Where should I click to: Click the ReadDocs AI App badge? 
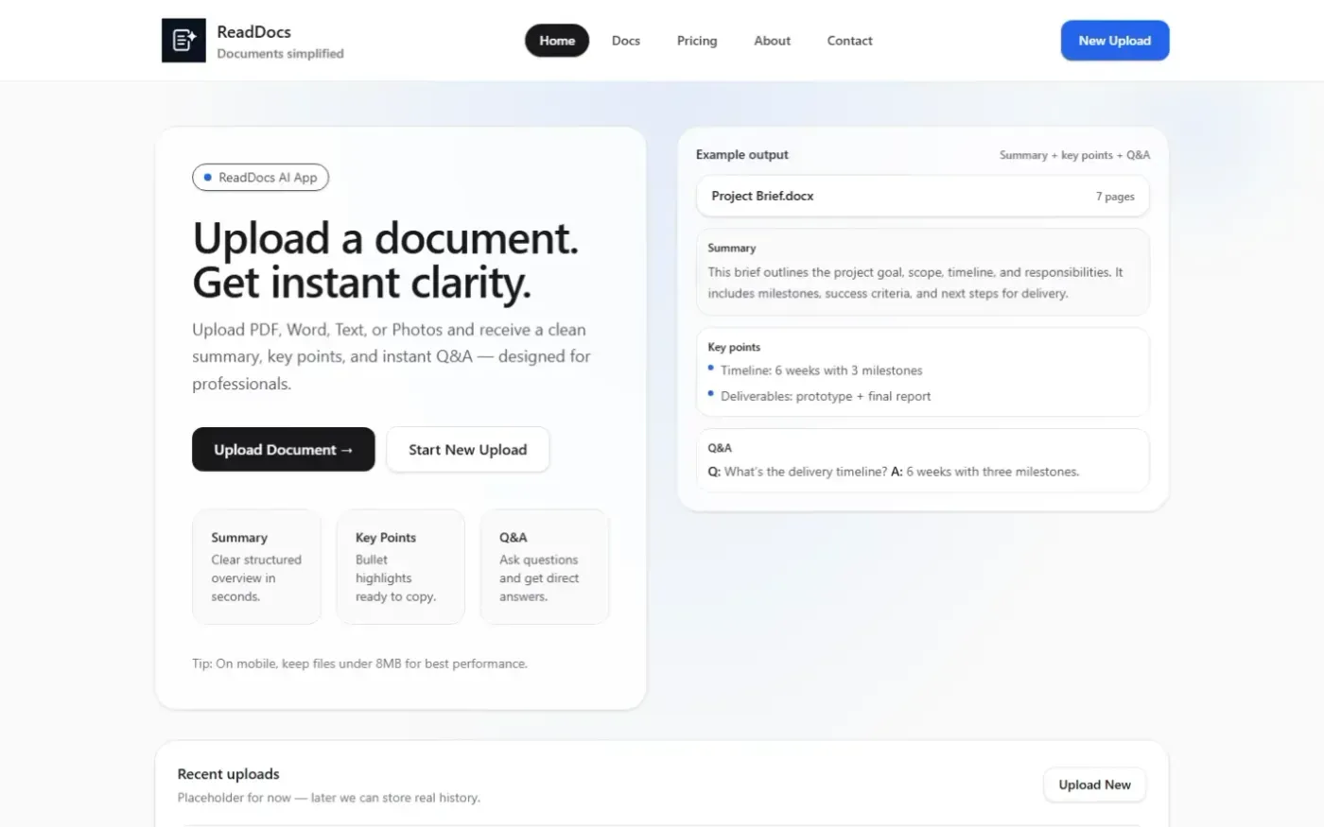(260, 178)
